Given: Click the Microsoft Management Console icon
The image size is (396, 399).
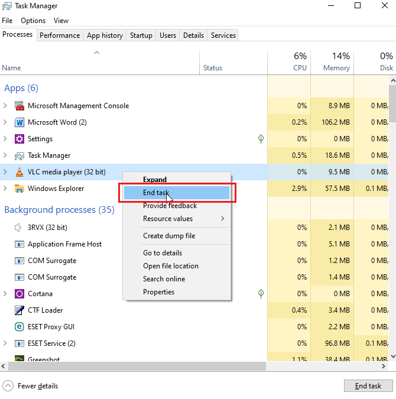Looking at the screenshot, I should [20, 106].
